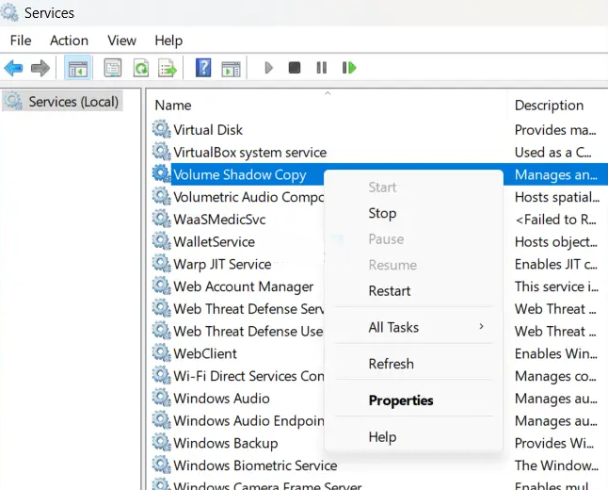Click the Forward arrow in toolbar
The image size is (608, 490).
coord(40,68)
